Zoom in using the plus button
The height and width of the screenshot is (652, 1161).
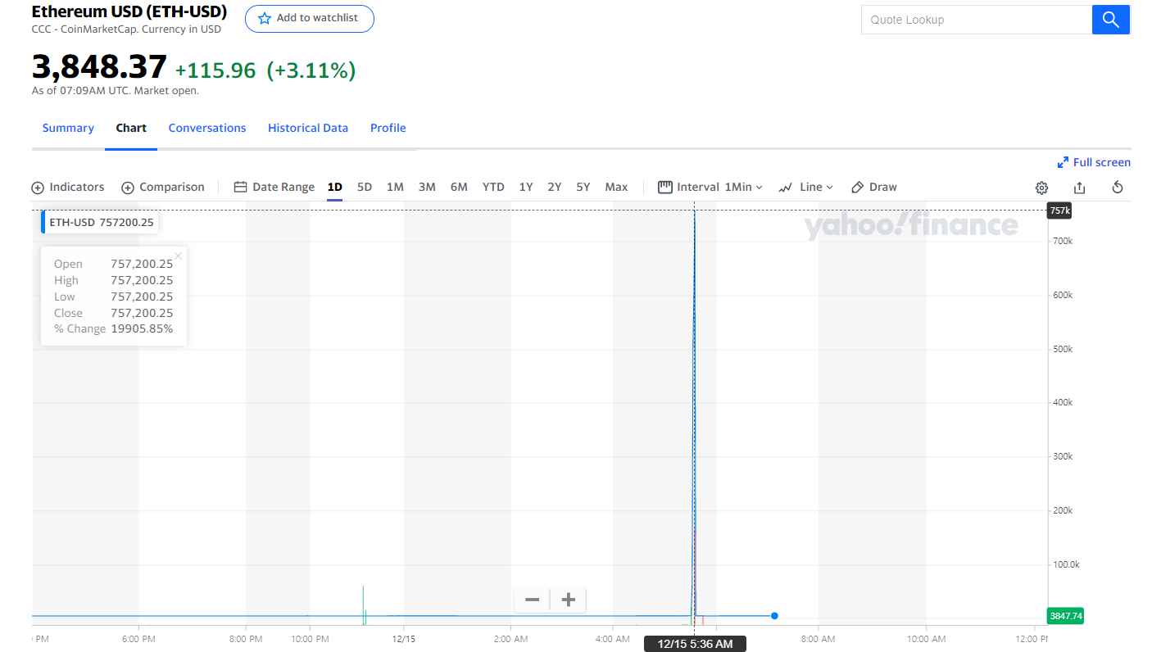click(568, 600)
